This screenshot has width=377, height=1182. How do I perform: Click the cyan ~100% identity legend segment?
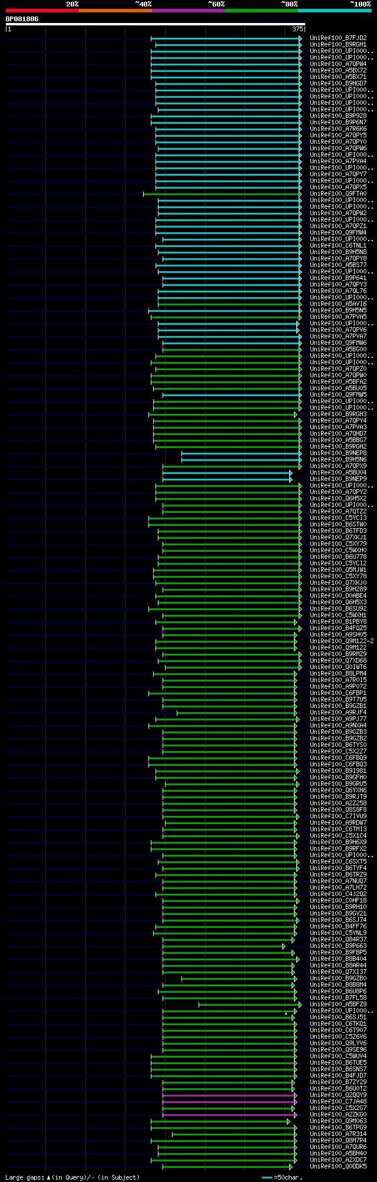click(335, 11)
